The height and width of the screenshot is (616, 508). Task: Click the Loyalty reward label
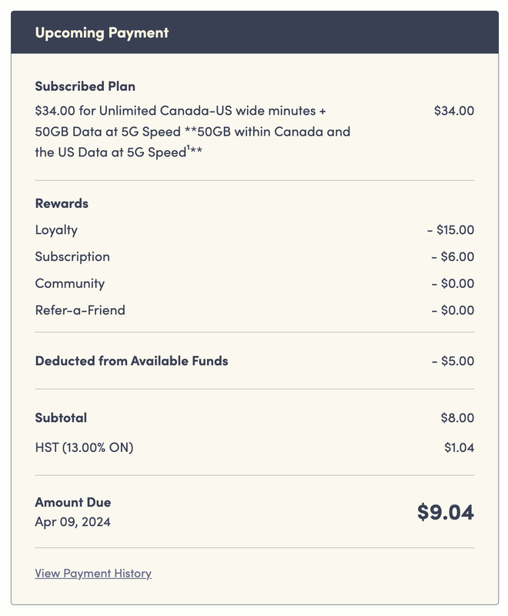[56, 229]
